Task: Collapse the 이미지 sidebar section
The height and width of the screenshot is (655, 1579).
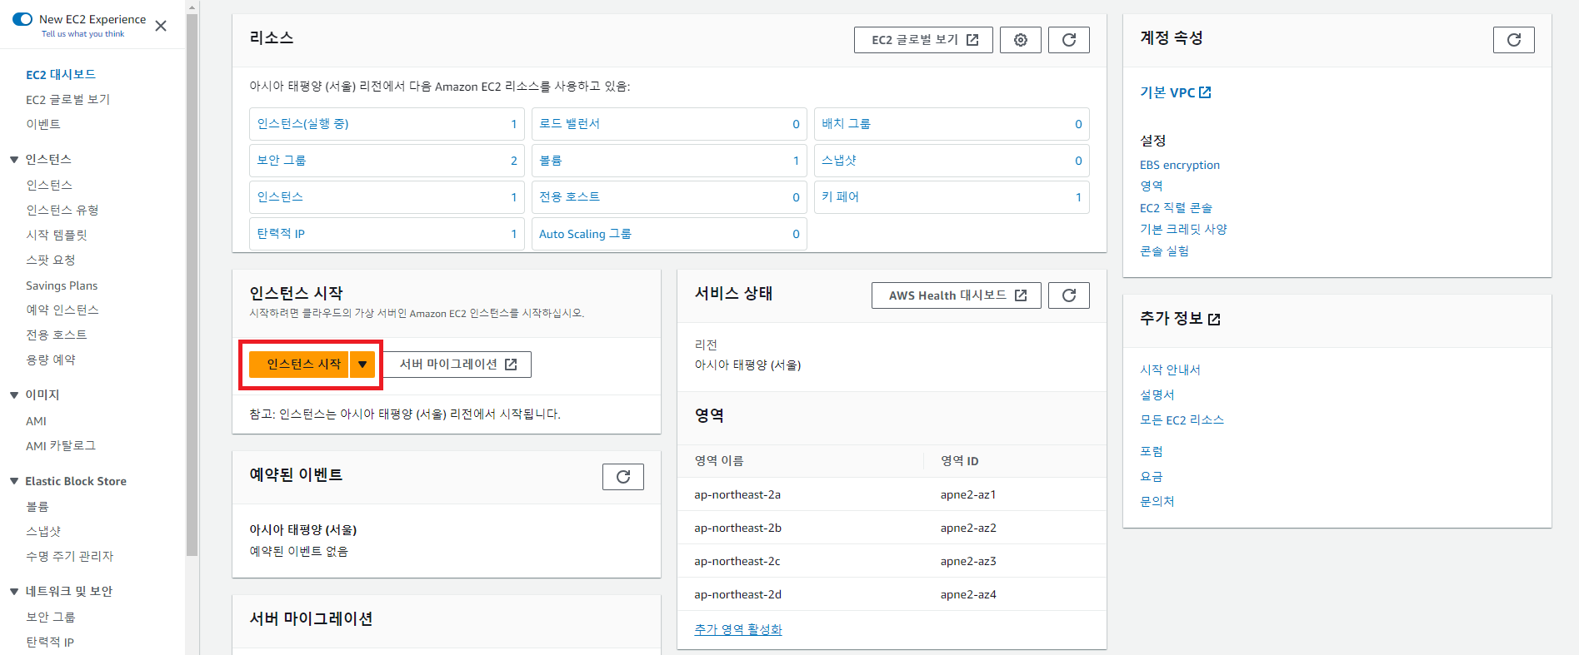Action: click(x=14, y=394)
